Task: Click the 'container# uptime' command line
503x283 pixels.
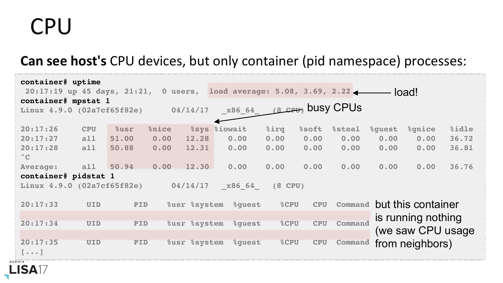Action: pyautogui.click(x=60, y=82)
